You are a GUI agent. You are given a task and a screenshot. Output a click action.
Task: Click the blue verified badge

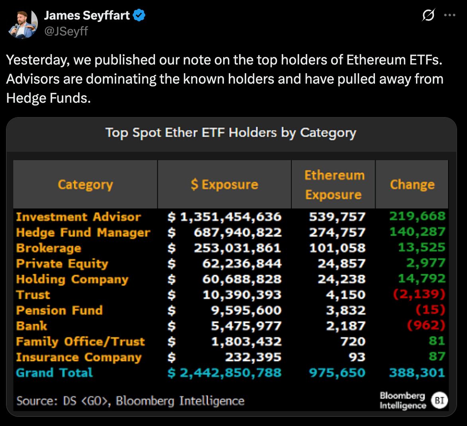139,15
